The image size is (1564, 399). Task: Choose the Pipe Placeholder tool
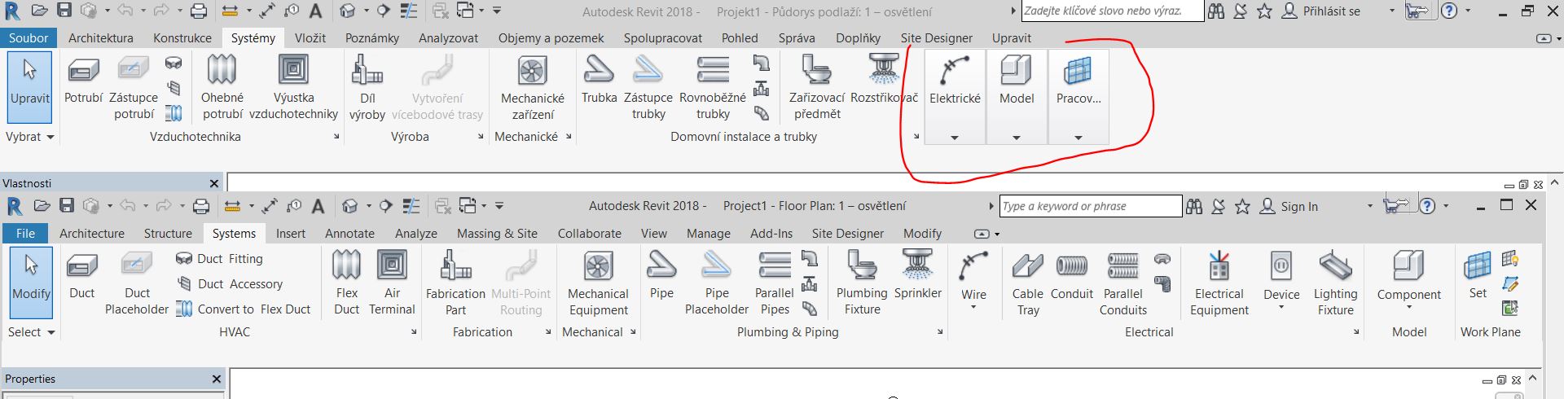pos(717,284)
